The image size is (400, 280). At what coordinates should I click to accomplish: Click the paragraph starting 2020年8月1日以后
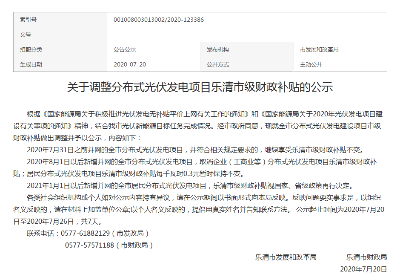tap(200, 162)
